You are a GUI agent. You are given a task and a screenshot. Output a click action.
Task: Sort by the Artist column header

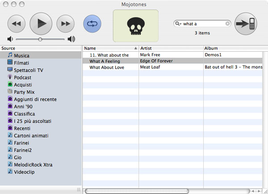[x=171, y=48]
